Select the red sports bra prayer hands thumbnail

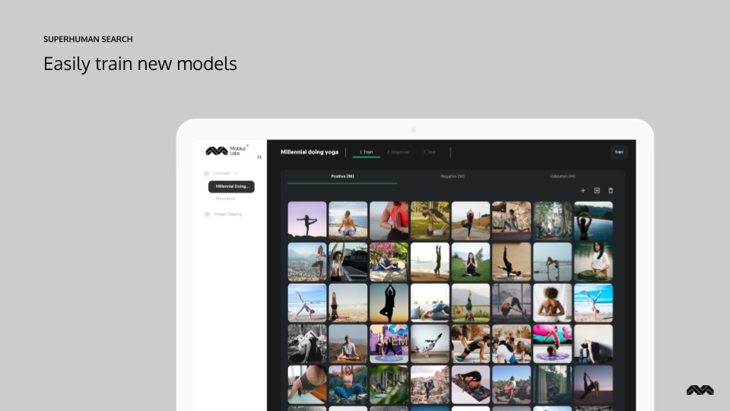[389, 221]
